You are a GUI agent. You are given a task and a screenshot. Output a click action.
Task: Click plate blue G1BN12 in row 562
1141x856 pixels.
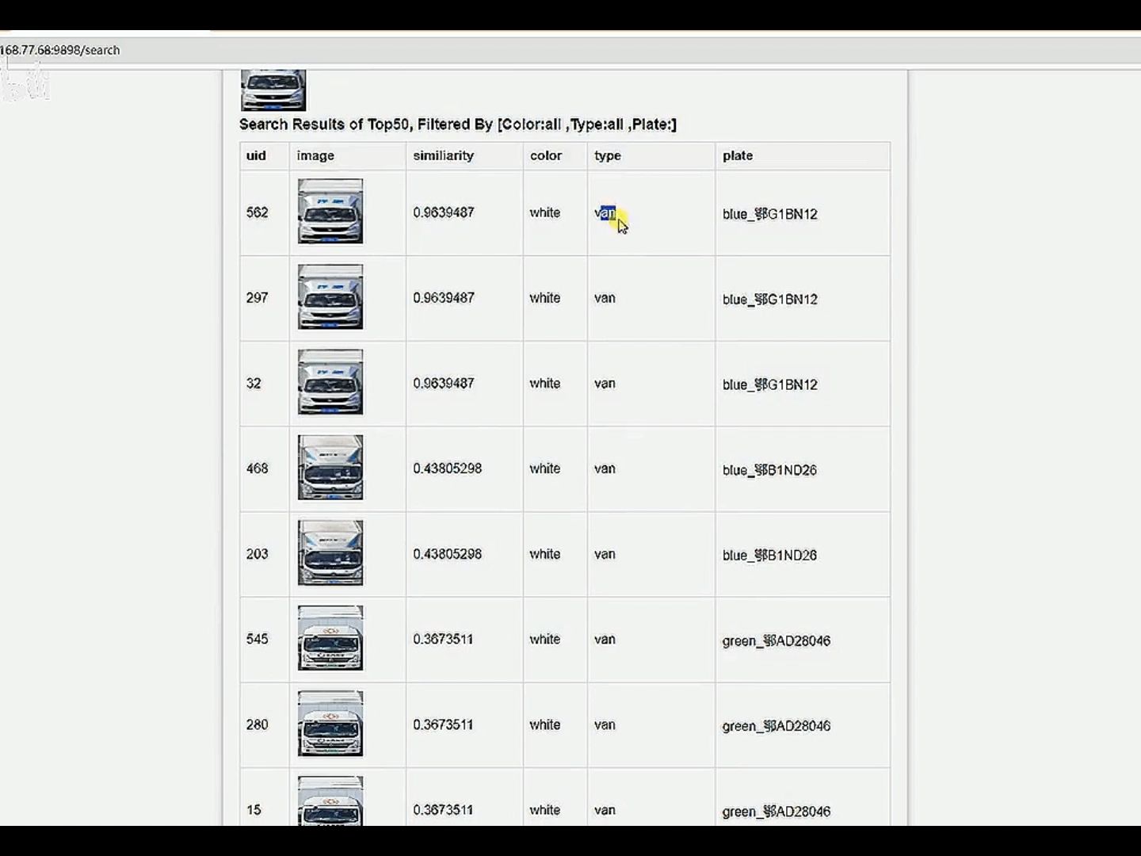tap(769, 214)
